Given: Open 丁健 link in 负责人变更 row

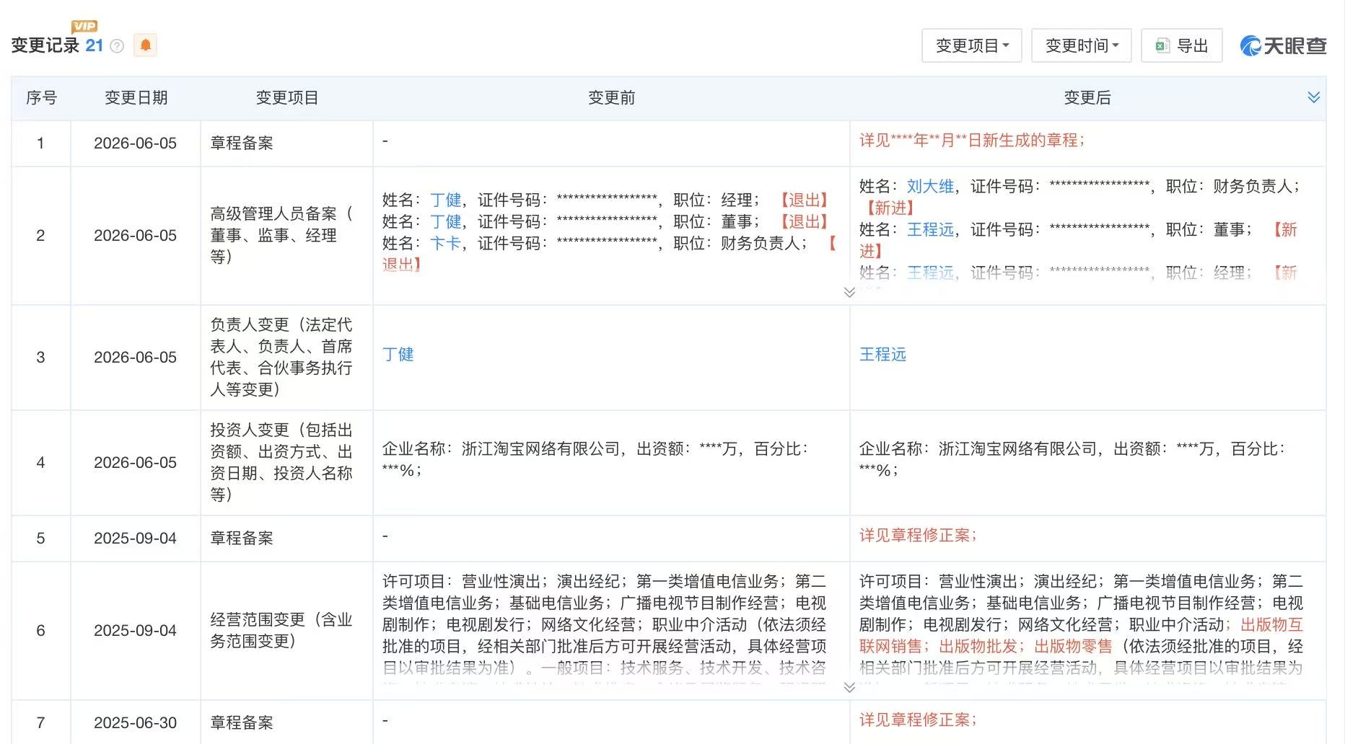Looking at the screenshot, I should point(398,354).
